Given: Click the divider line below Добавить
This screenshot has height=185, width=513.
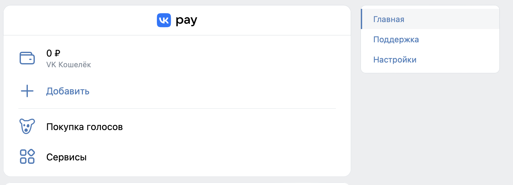Looking at the screenshot, I should (177, 108).
